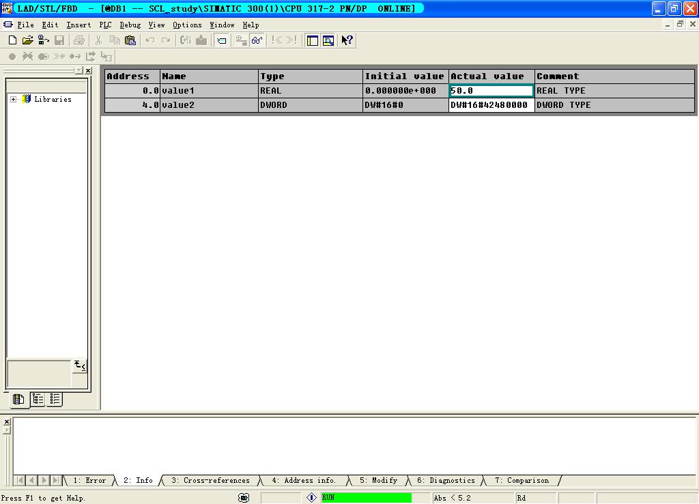Switch to the 2: Info tab
699x504 pixels.
click(138, 480)
